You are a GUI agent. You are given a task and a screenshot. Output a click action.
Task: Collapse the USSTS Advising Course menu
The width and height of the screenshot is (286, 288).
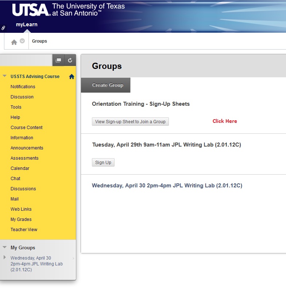(x=5, y=76)
